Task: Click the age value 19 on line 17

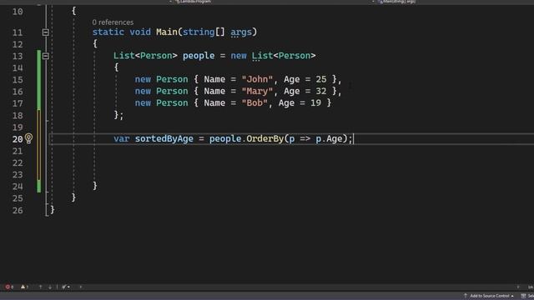Action: point(315,102)
